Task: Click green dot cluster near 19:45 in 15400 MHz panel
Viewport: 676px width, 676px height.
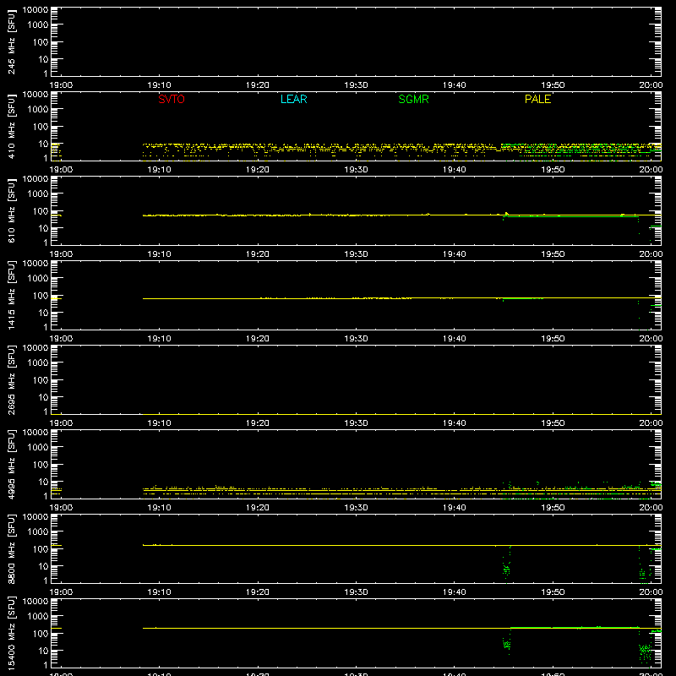Action: point(506,645)
